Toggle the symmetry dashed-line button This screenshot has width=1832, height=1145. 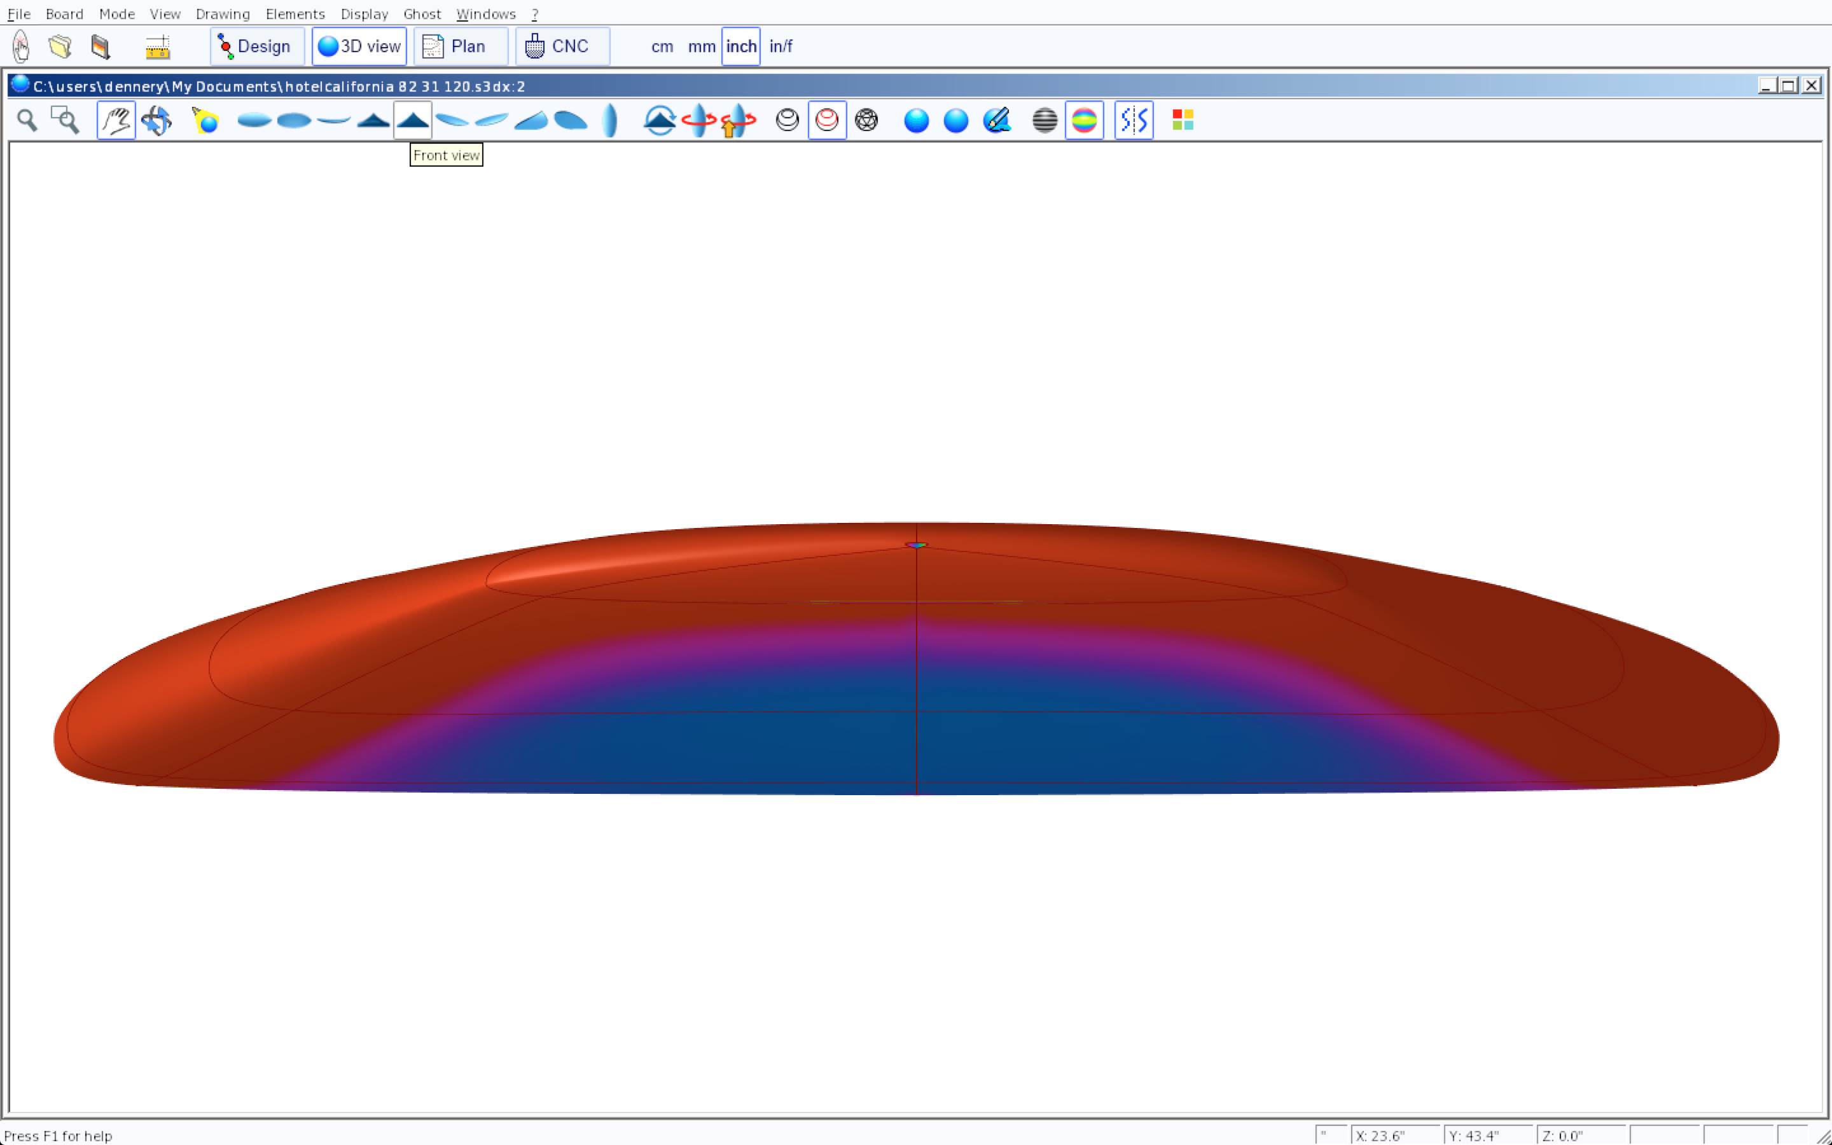pyautogui.click(x=1134, y=120)
